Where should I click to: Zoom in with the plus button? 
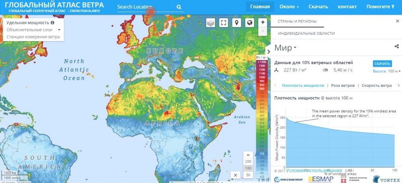click(263, 22)
